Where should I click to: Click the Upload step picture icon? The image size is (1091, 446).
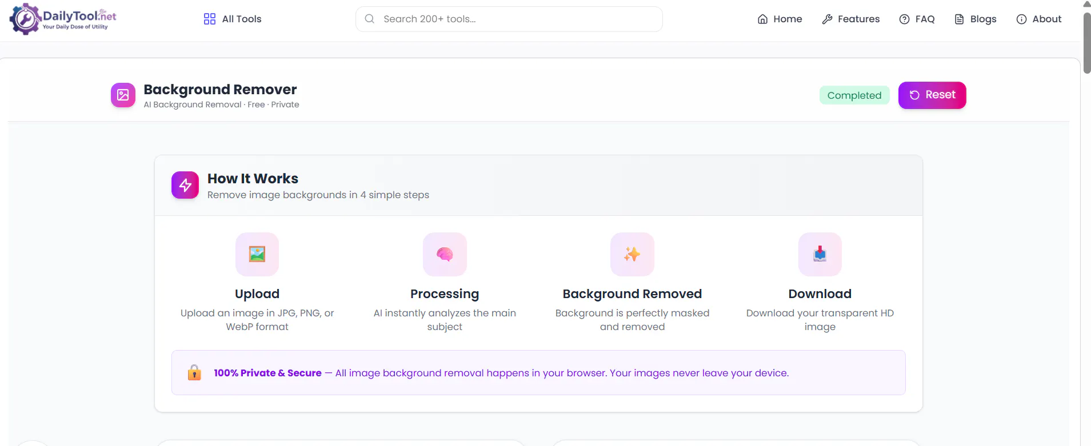pos(257,254)
